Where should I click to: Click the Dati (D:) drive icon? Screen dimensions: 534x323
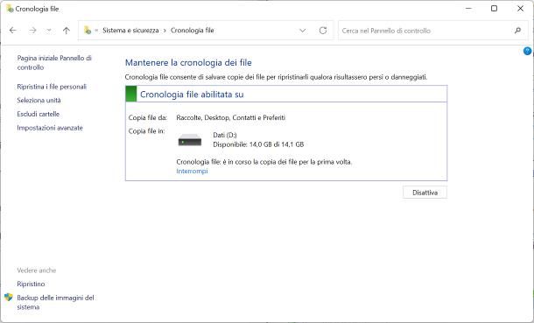point(190,140)
